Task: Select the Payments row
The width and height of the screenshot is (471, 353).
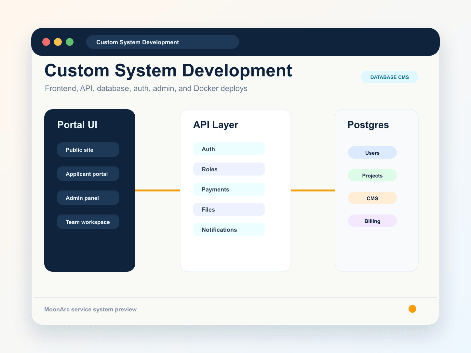Action: click(x=229, y=189)
